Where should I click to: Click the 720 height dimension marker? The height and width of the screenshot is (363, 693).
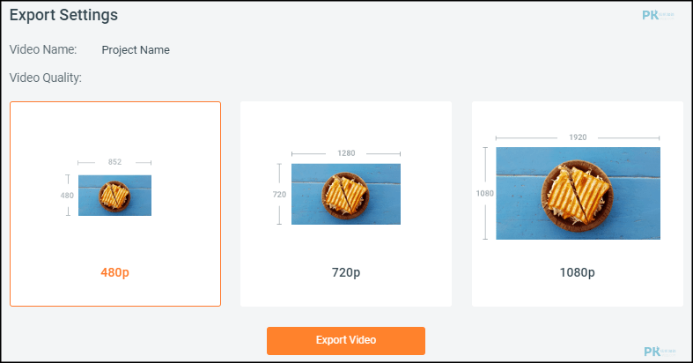(x=279, y=194)
